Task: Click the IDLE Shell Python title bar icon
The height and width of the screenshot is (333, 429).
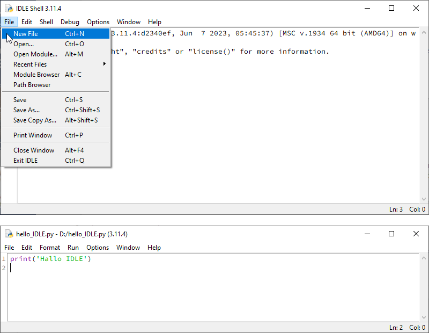Action: tap(9, 8)
